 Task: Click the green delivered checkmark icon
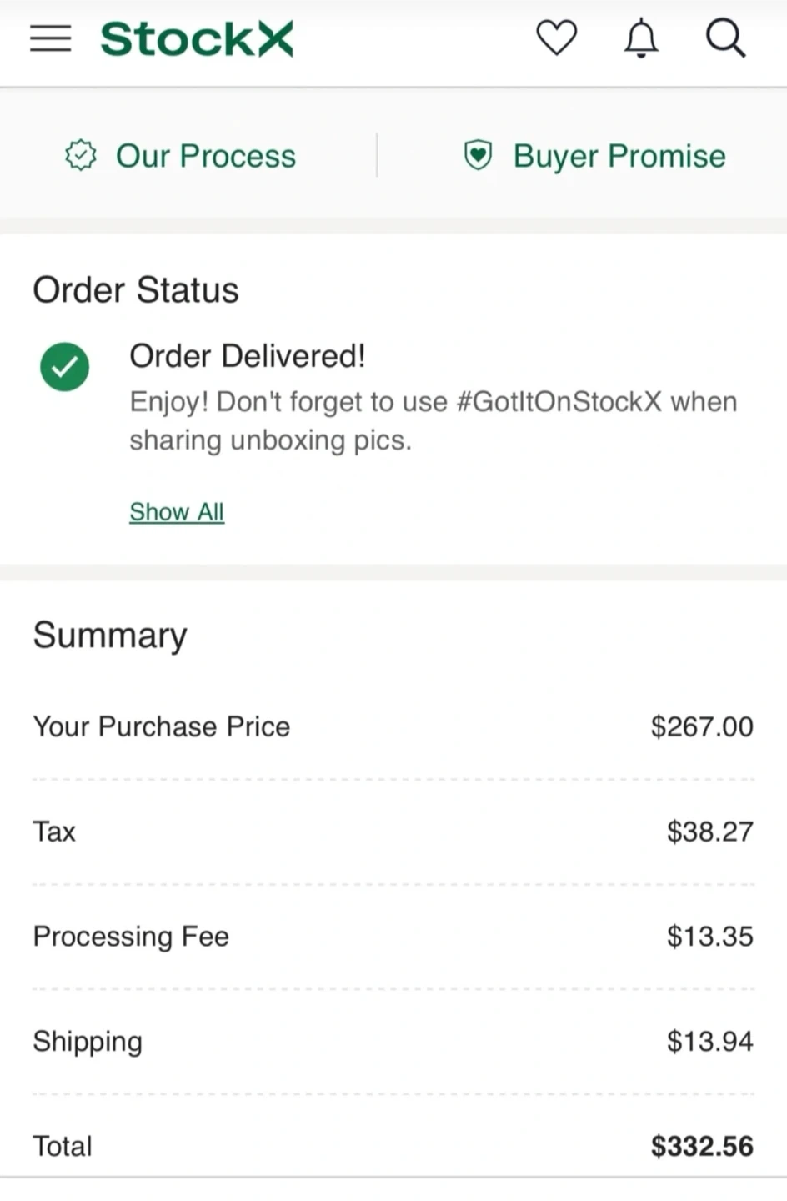tap(65, 366)
